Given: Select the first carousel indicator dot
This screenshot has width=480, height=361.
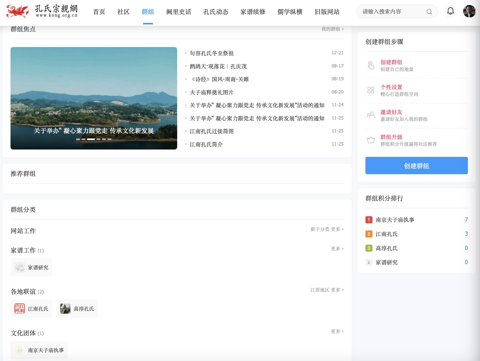Looking at the screenshot, I should (78, 139).
